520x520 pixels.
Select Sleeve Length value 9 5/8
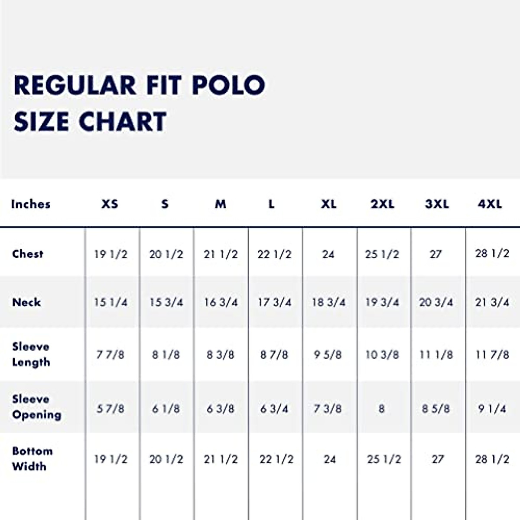click(328, 355)
